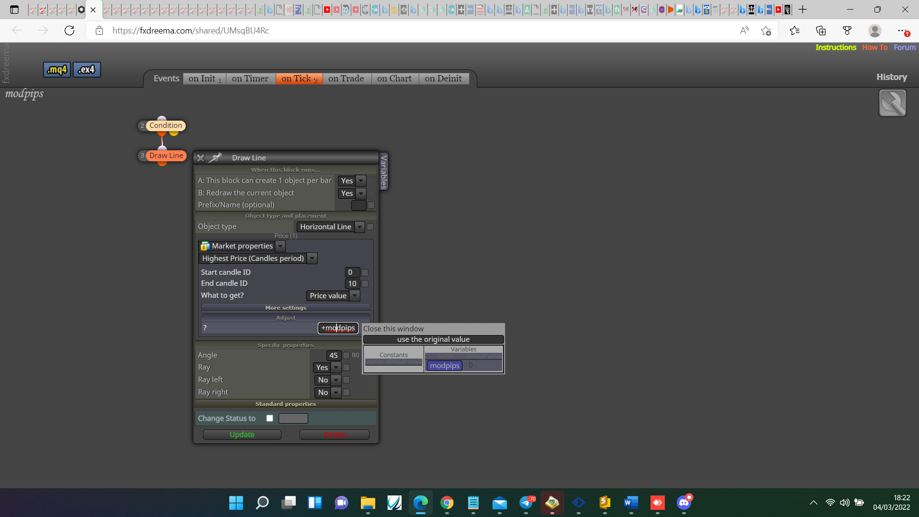Tick the End candle ID checkbox
The height and width of the screenshot is (517, 919).
(x=365, y=284)
